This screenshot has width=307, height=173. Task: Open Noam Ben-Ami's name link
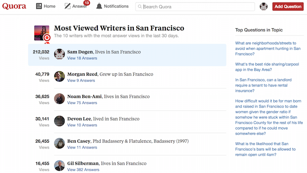84,96
